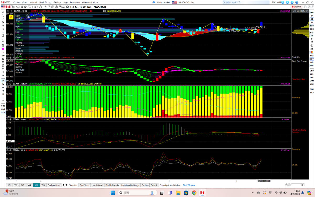The image size is (315, 197).
Task: Select the T text tool
Action: point(3,32)
